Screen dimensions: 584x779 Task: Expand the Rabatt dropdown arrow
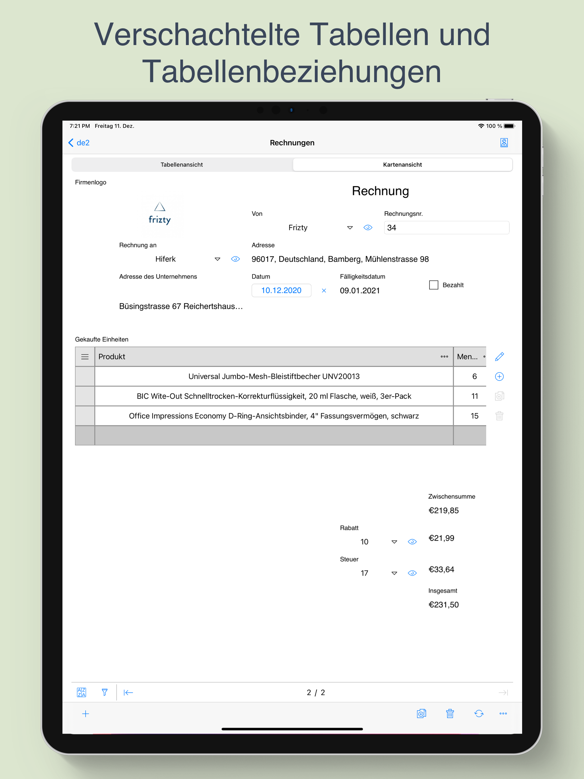pyautogui.click(x=394, y=542)
